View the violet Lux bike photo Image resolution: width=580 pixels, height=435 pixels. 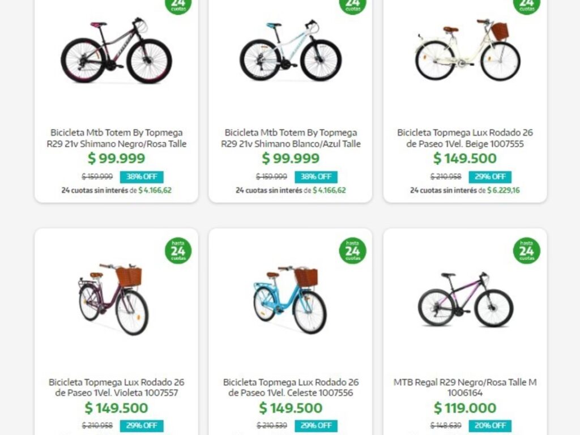pyautogui.click(x=113, y=298)
